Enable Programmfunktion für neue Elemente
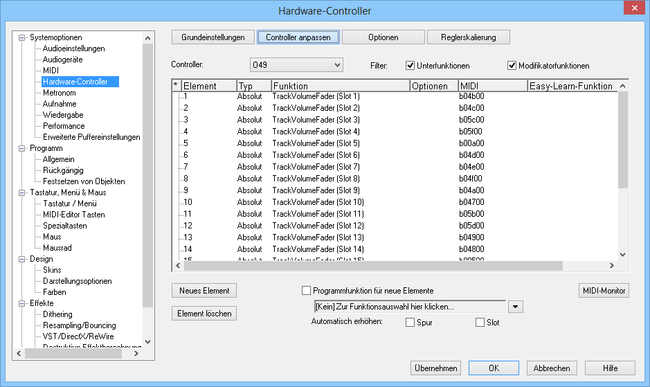 [x=307, y=291]
